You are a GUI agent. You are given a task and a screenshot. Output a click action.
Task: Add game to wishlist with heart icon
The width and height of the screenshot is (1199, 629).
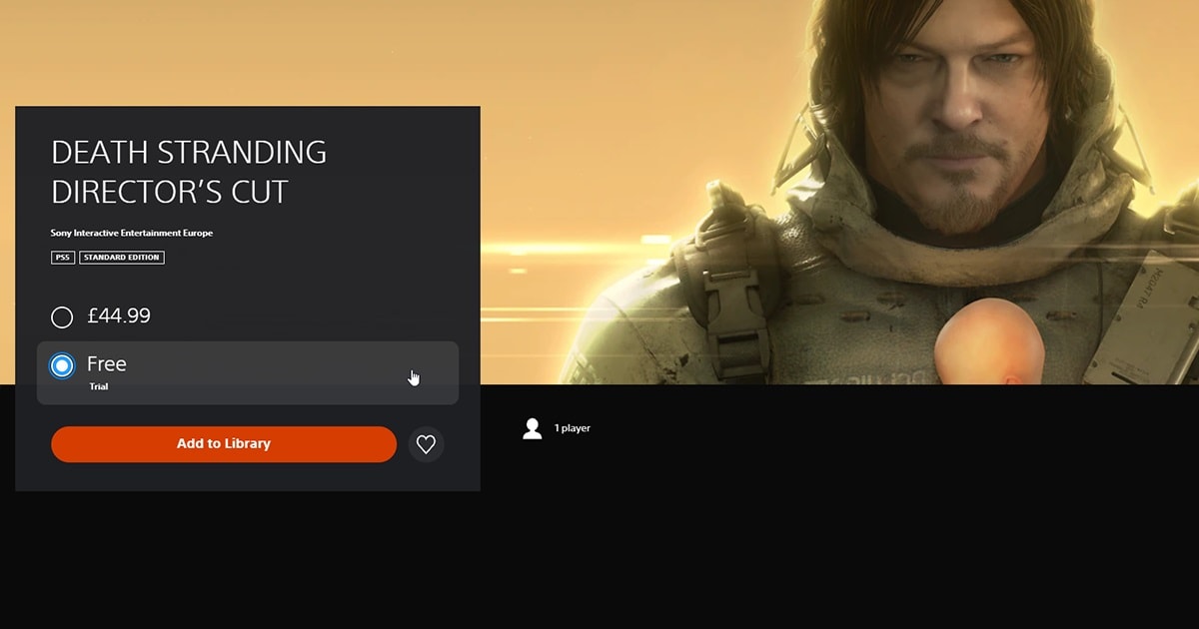(x=426, y=444)
